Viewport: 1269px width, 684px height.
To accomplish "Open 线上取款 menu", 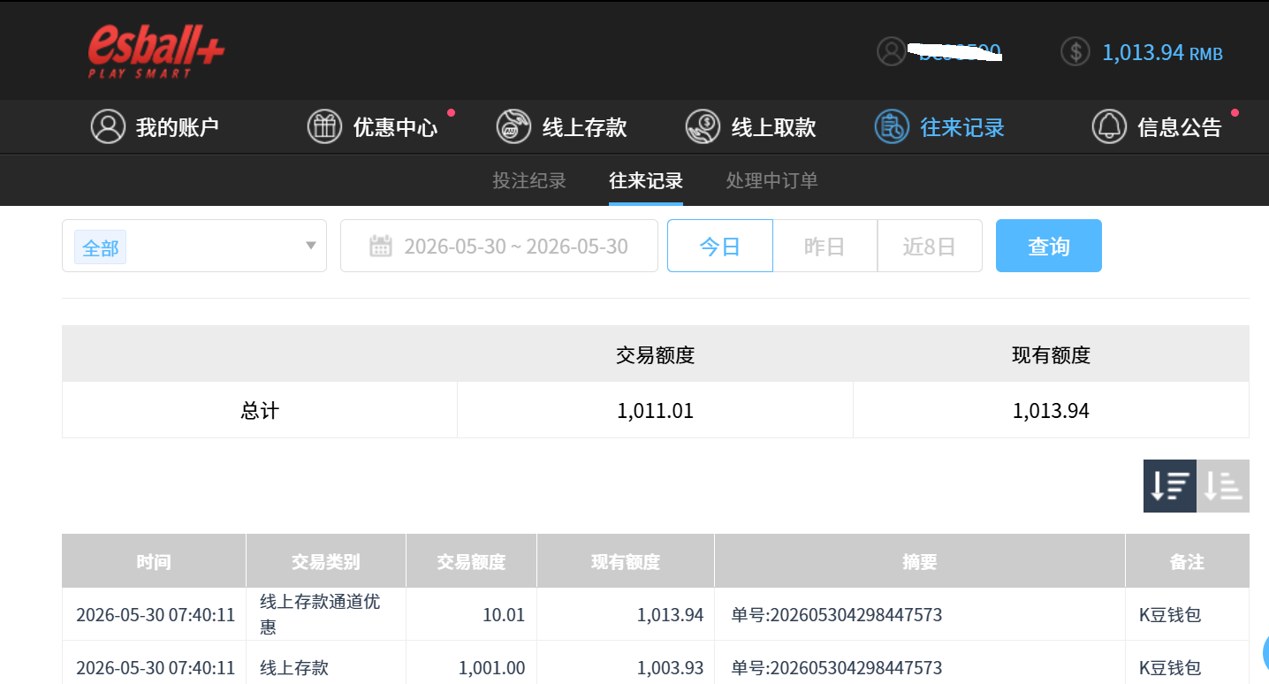I will tap(750, 126).
